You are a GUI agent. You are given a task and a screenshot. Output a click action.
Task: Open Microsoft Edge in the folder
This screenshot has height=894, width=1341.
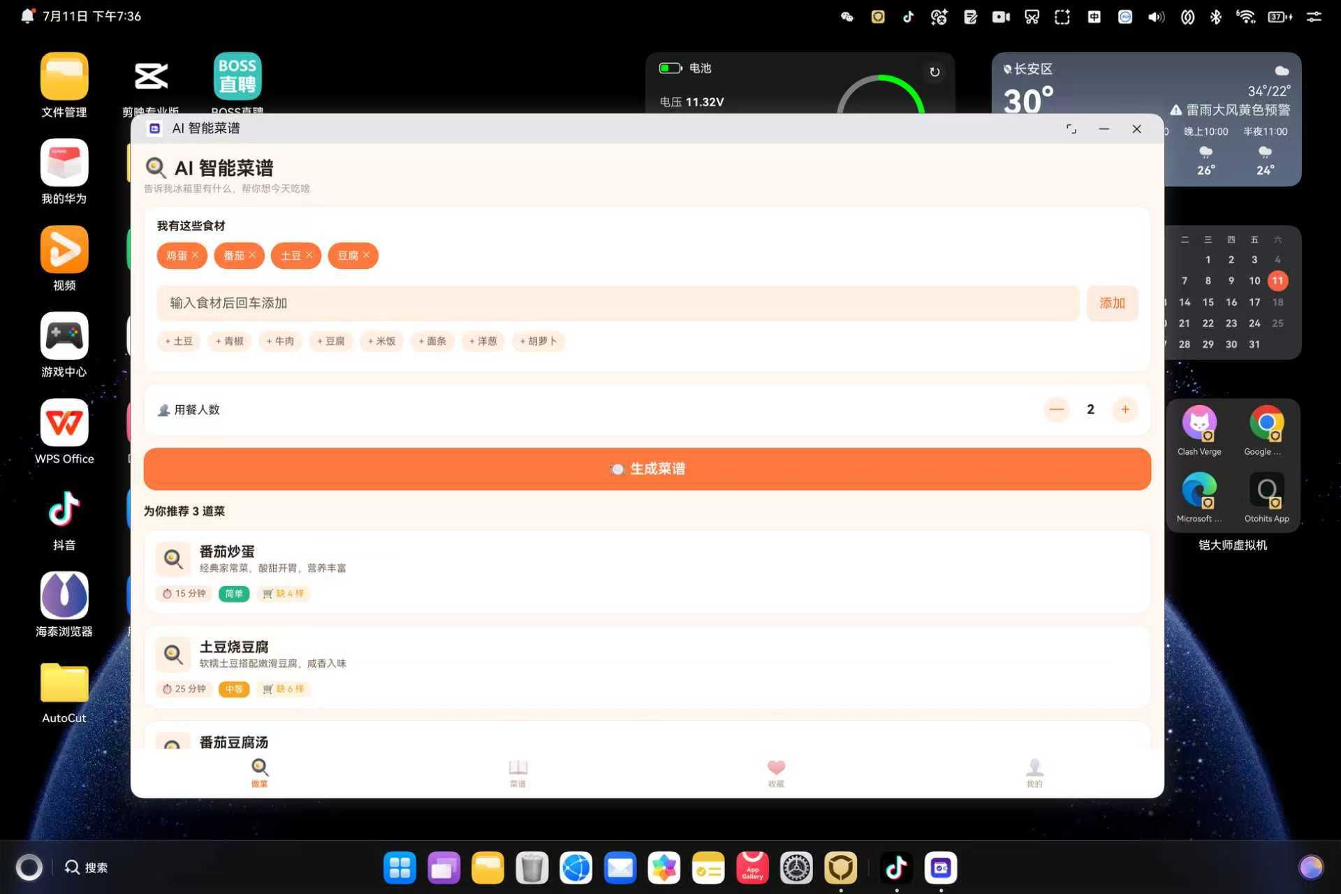click(x=1199, y=498)
